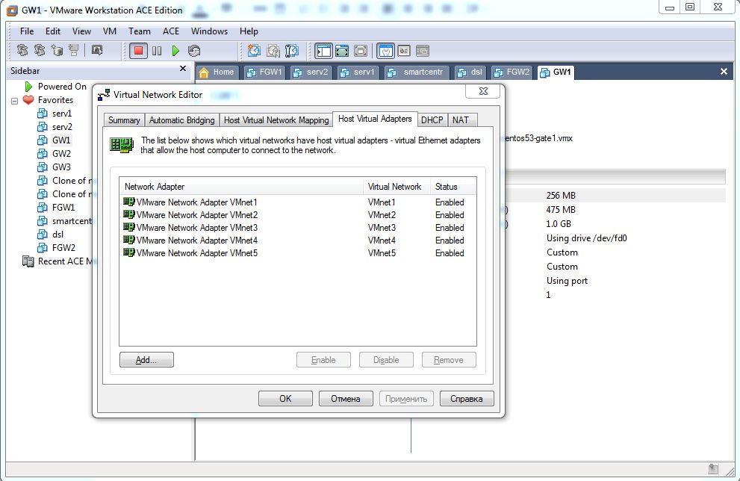Click the Appliance view toolbar icon
740x481 pixels.
coord(404,51)
